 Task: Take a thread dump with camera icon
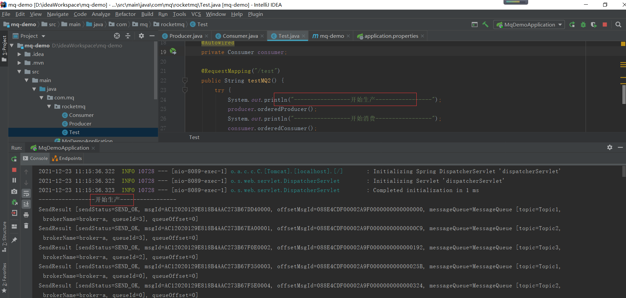pyautogui.click(x=14, y=191)
